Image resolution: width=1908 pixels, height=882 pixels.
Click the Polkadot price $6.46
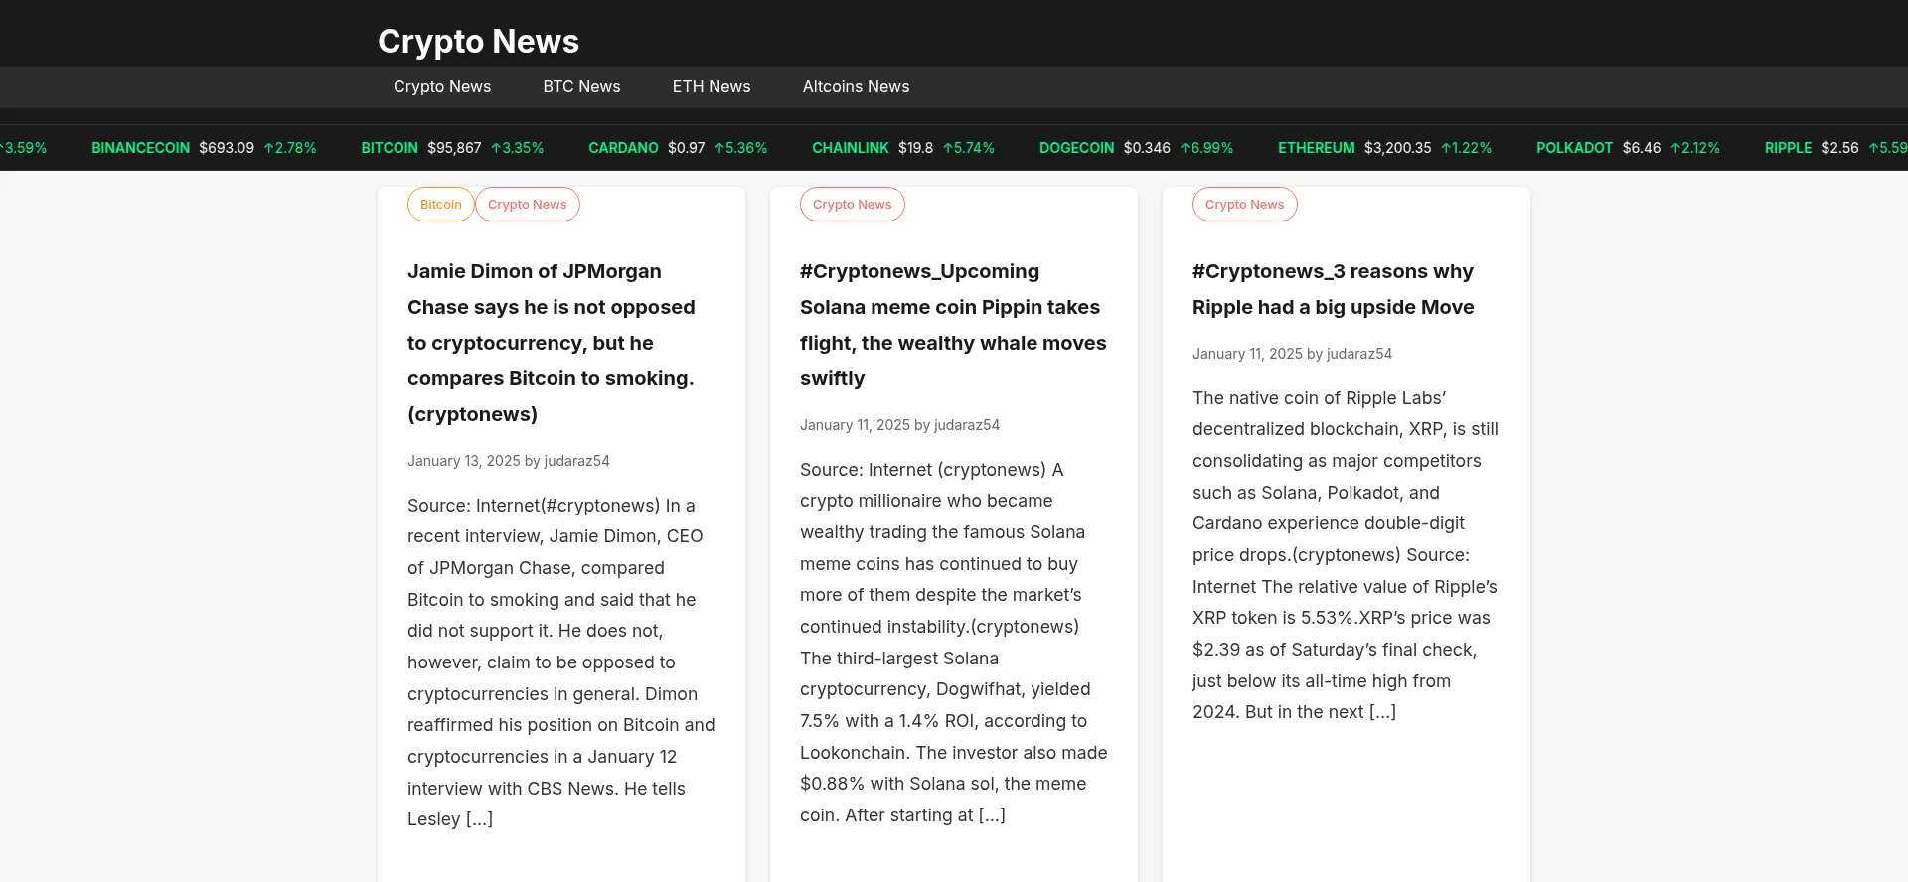(x=1641, y=148)
